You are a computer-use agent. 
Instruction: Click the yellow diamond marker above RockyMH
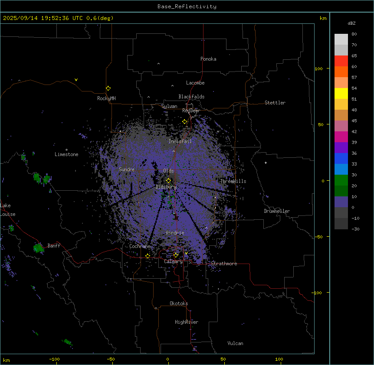(x=108, y=88)
